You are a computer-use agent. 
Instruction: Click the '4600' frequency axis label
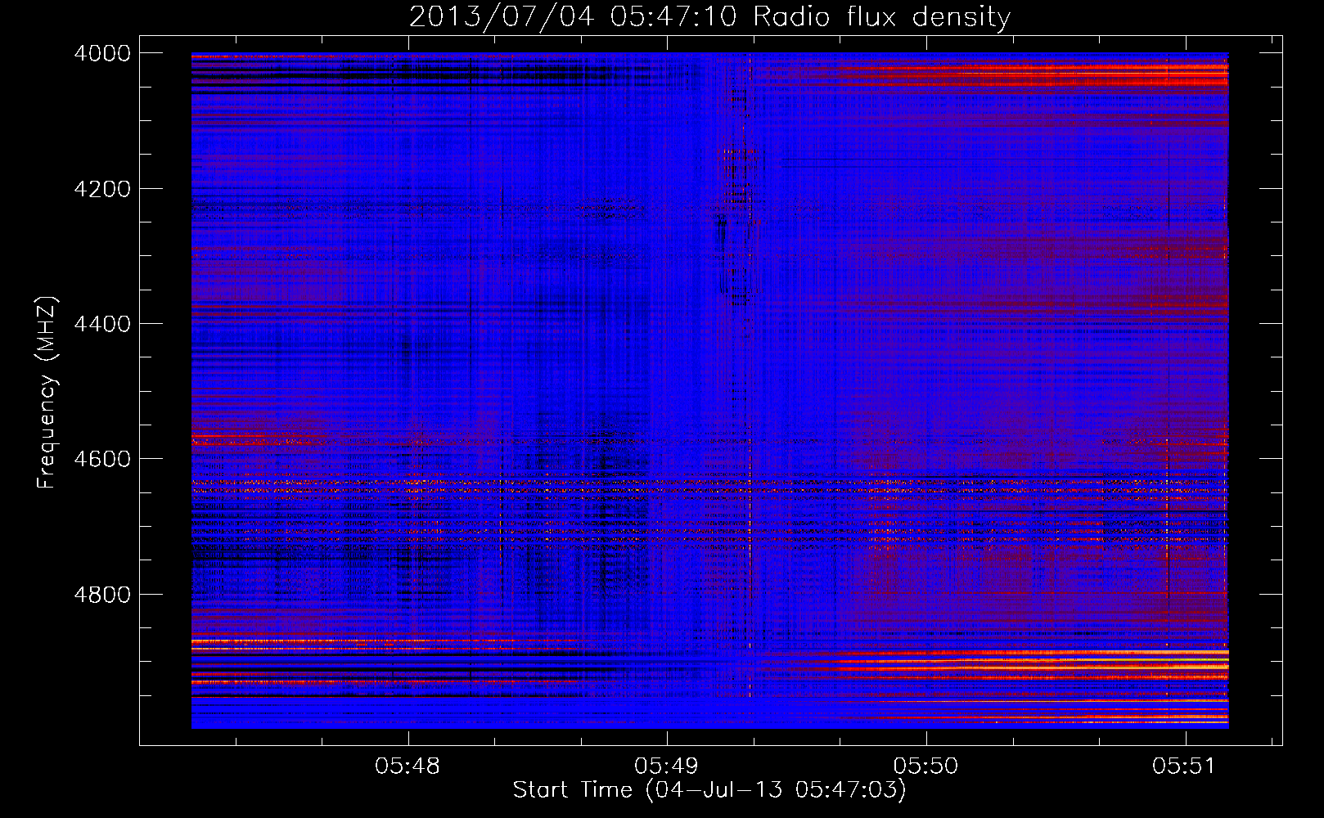click(102, 459)
